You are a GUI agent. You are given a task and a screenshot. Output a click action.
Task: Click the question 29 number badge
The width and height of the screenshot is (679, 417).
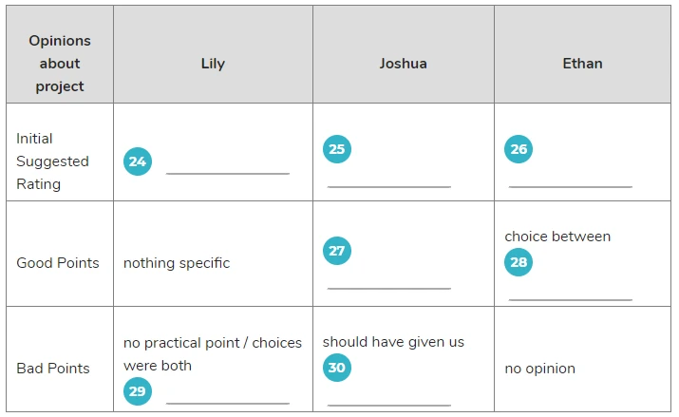point(138,391)
